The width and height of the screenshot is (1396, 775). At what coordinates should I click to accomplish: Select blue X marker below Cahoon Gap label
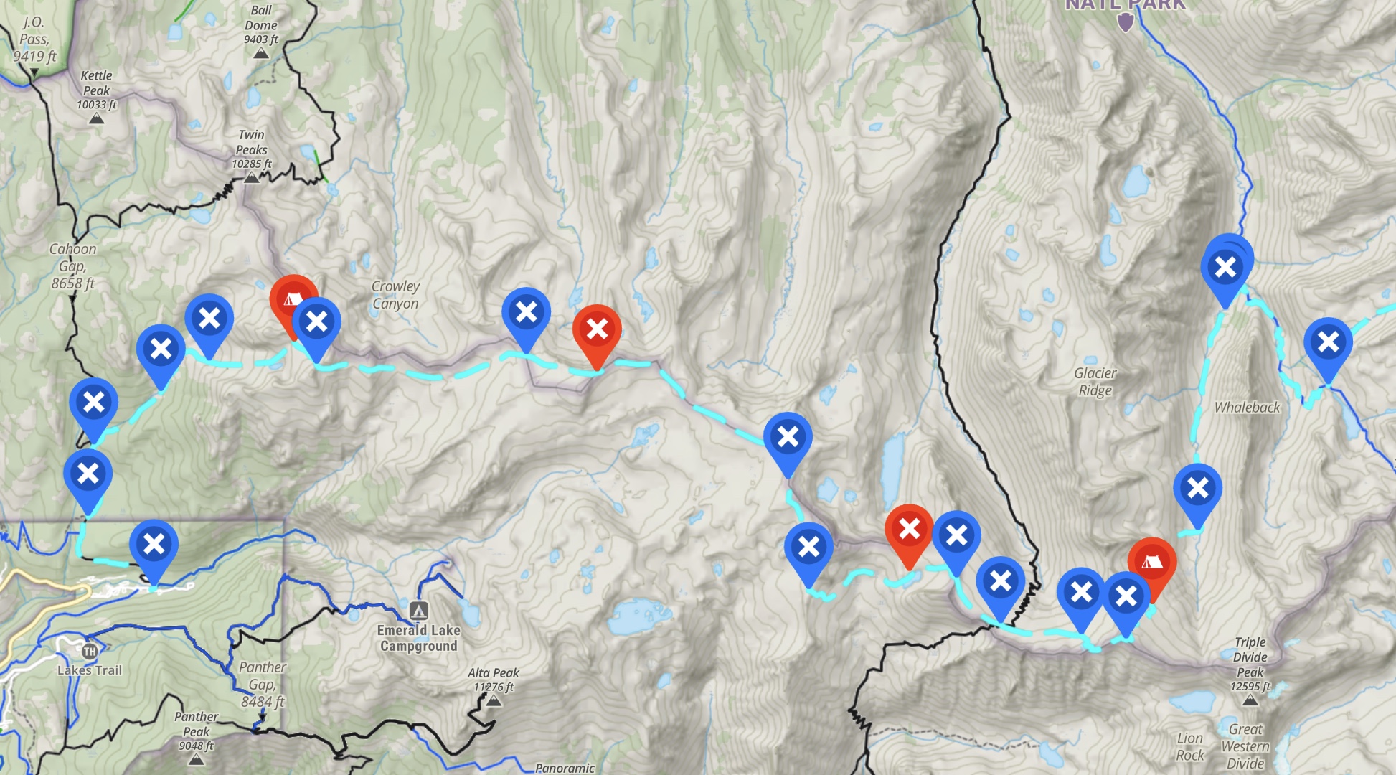coord(94,403)
